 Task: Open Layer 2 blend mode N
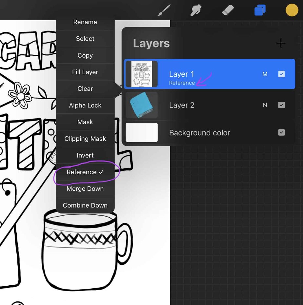coord(265,105)
